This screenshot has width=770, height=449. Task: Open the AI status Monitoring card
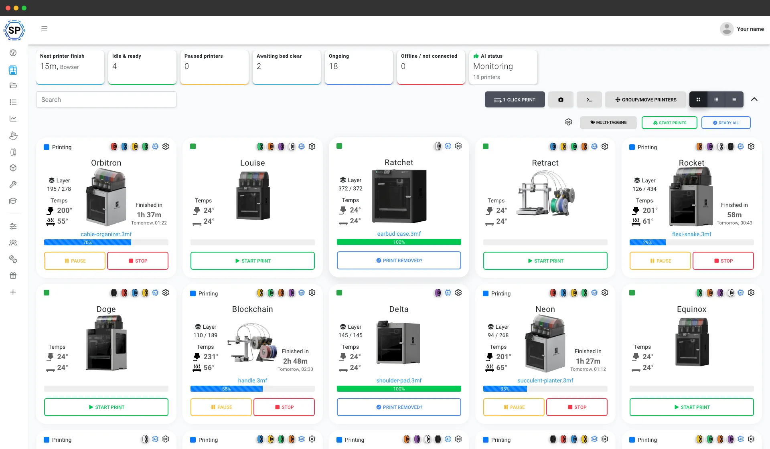pyautogui.click(x=503, y=67)
